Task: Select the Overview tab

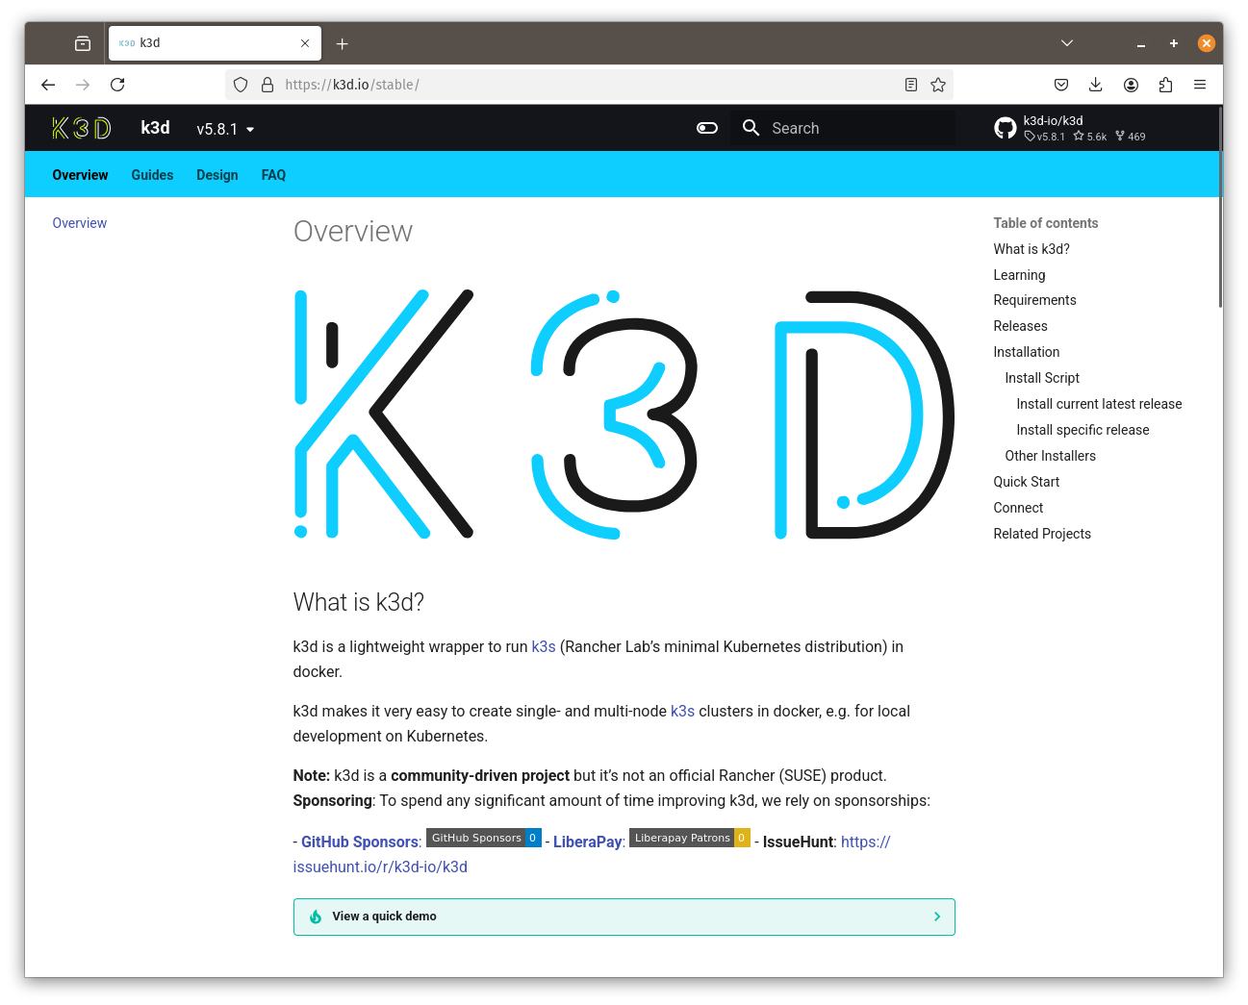Action: pyautogui.click(x=80, y=175)
